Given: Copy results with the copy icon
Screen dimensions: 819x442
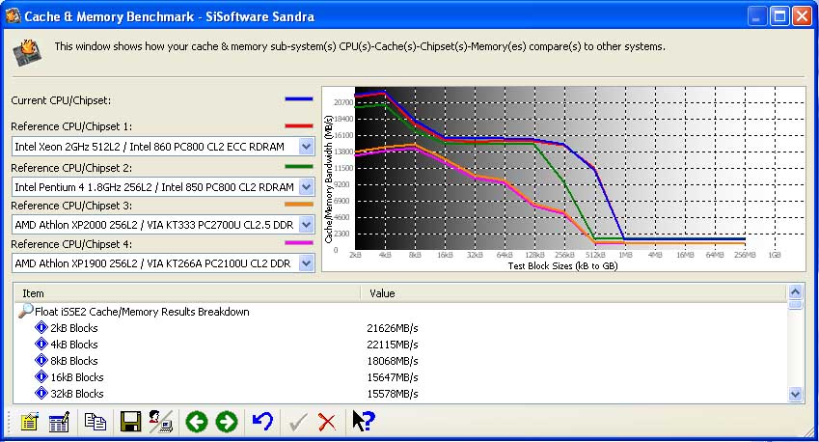Looking at the screenshot, I should 96,421.
